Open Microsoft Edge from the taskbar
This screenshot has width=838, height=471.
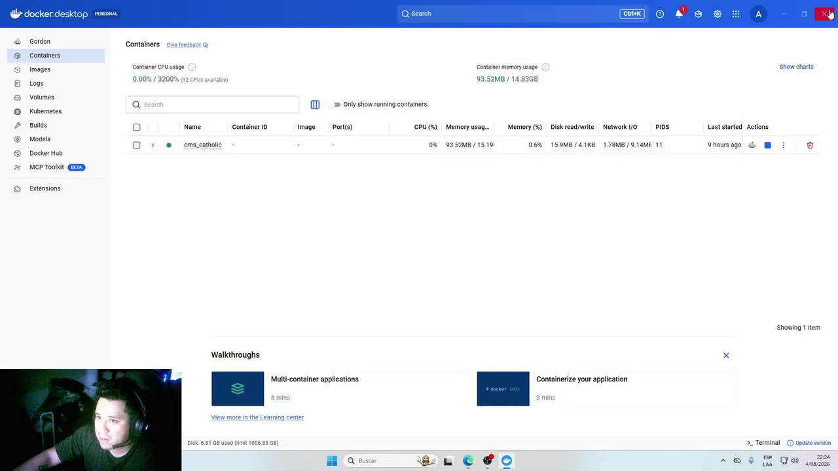[468, 461]
